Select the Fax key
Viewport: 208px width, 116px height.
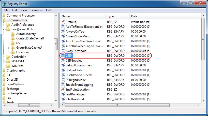9,98
